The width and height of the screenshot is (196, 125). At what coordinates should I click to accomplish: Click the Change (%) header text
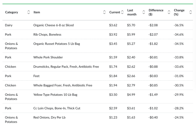pyautogui.click(x=179, y=12)
